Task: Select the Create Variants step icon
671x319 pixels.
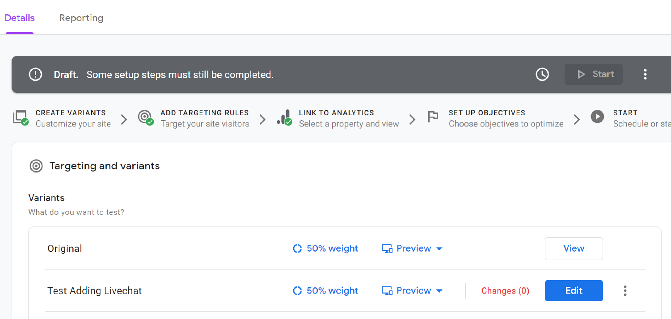Action: tap(20, 118)
